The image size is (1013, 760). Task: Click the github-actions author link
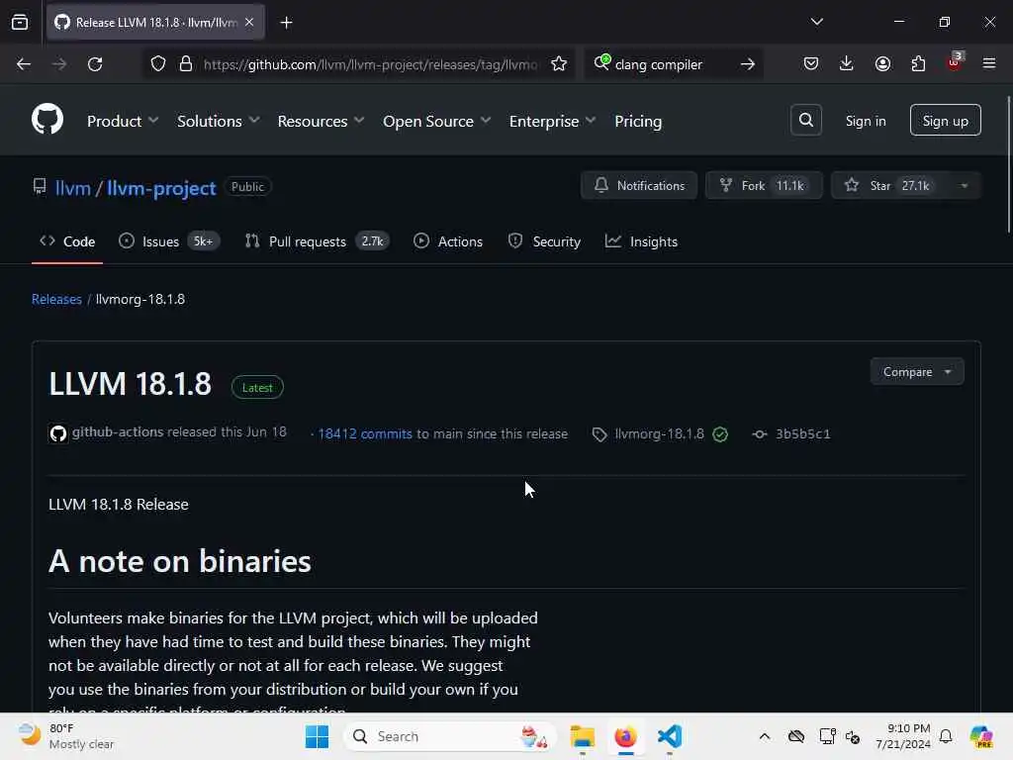[118, 431]
